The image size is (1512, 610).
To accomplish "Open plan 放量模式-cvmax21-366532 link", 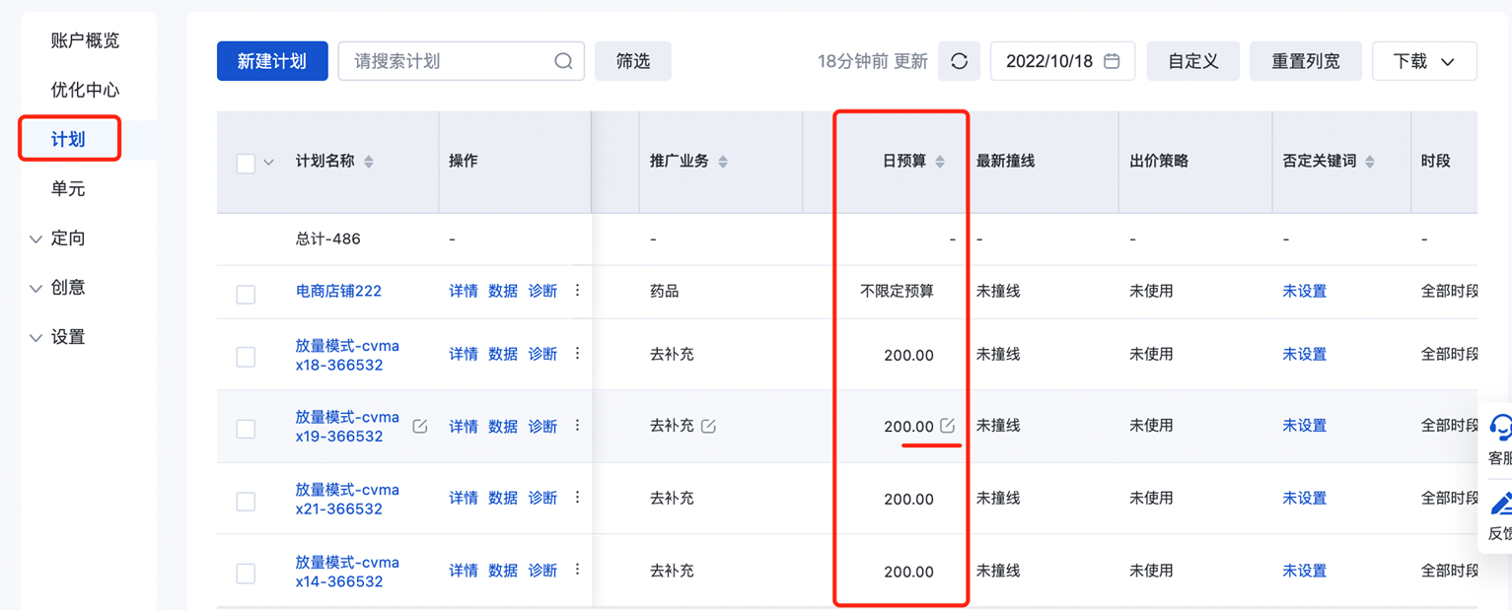I will click(347, 499).
